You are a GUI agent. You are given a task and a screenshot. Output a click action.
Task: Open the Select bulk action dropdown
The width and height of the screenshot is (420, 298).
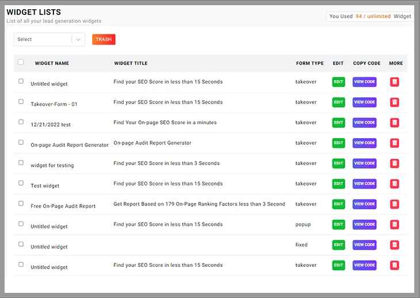point(49,39)
